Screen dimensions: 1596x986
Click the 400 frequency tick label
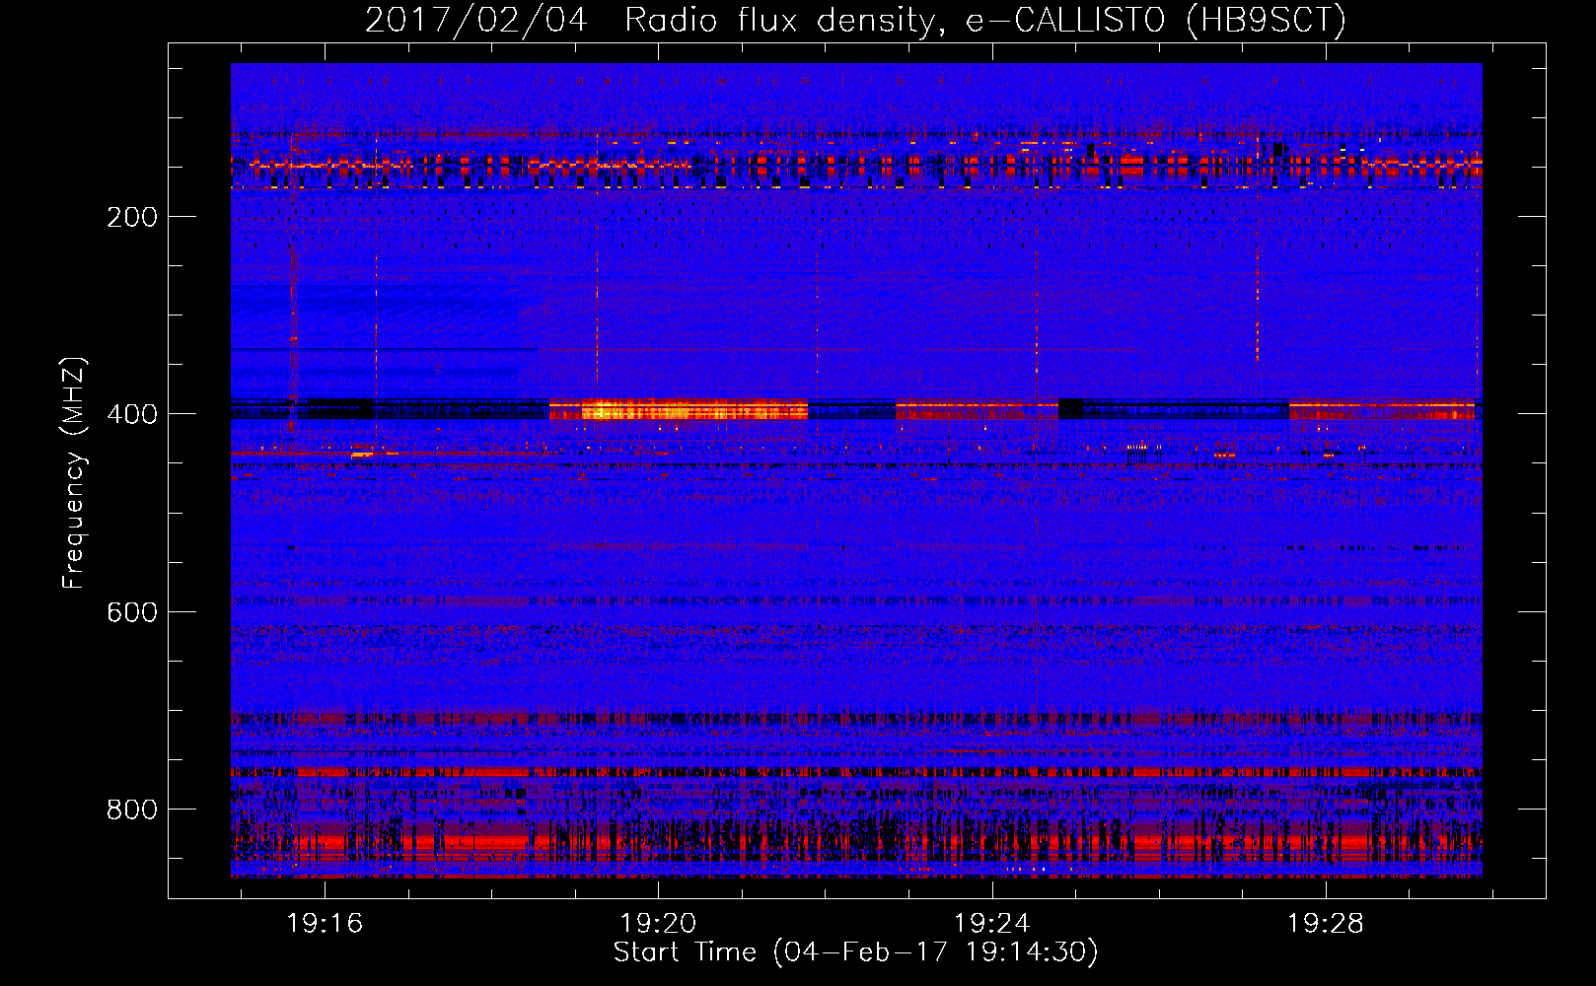(132, 414)
